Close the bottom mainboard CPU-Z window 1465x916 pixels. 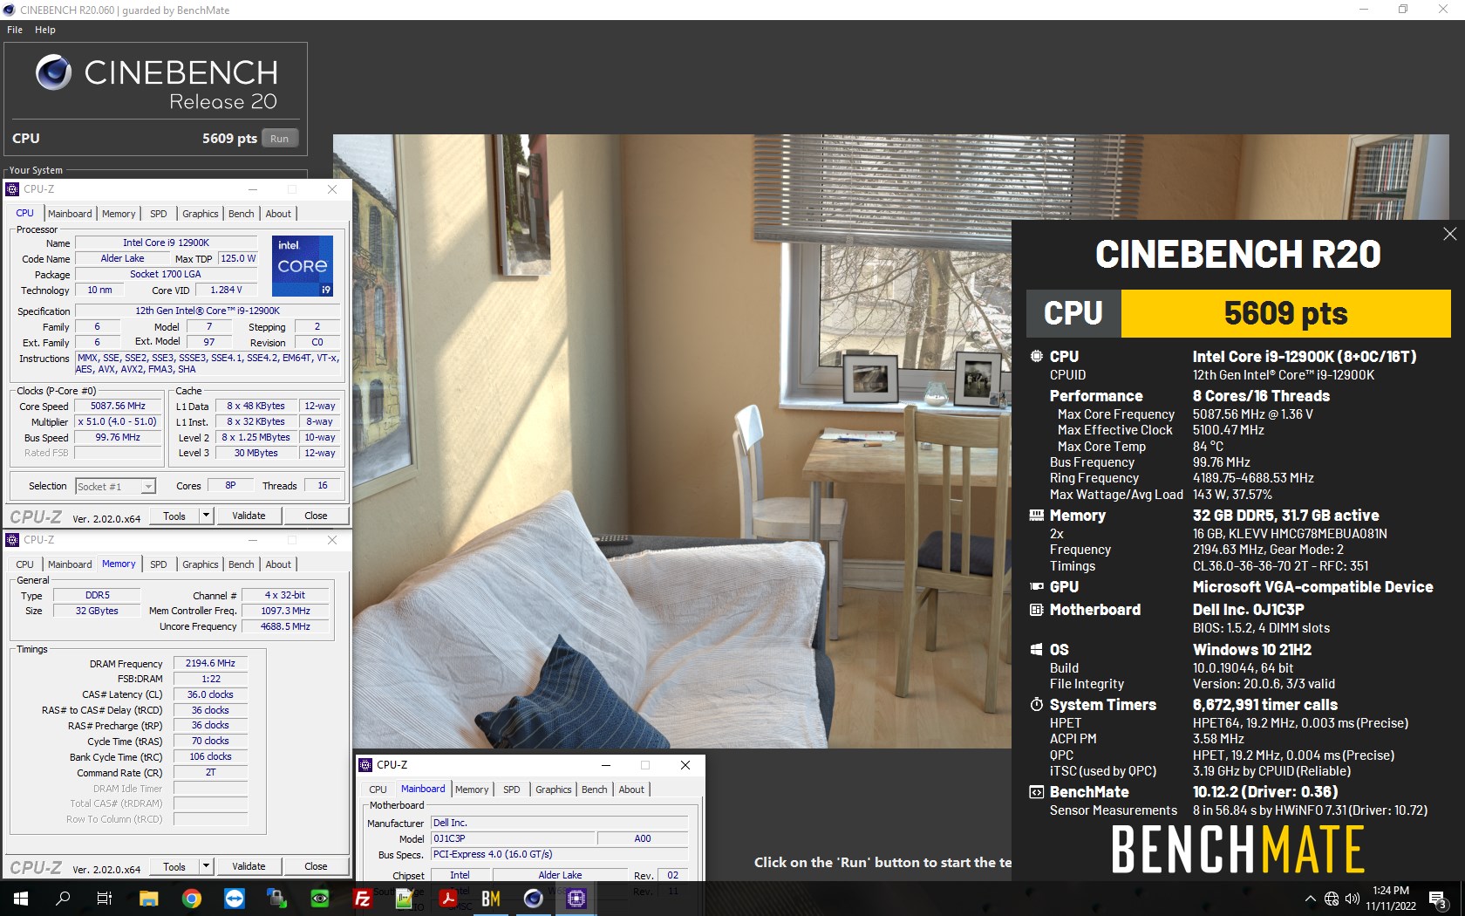pos(685,765)
